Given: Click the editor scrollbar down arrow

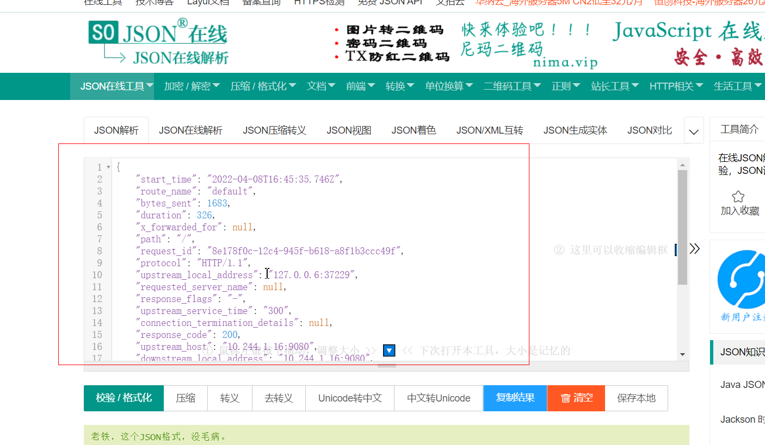Looking at the screenshot, I should 683,355.
